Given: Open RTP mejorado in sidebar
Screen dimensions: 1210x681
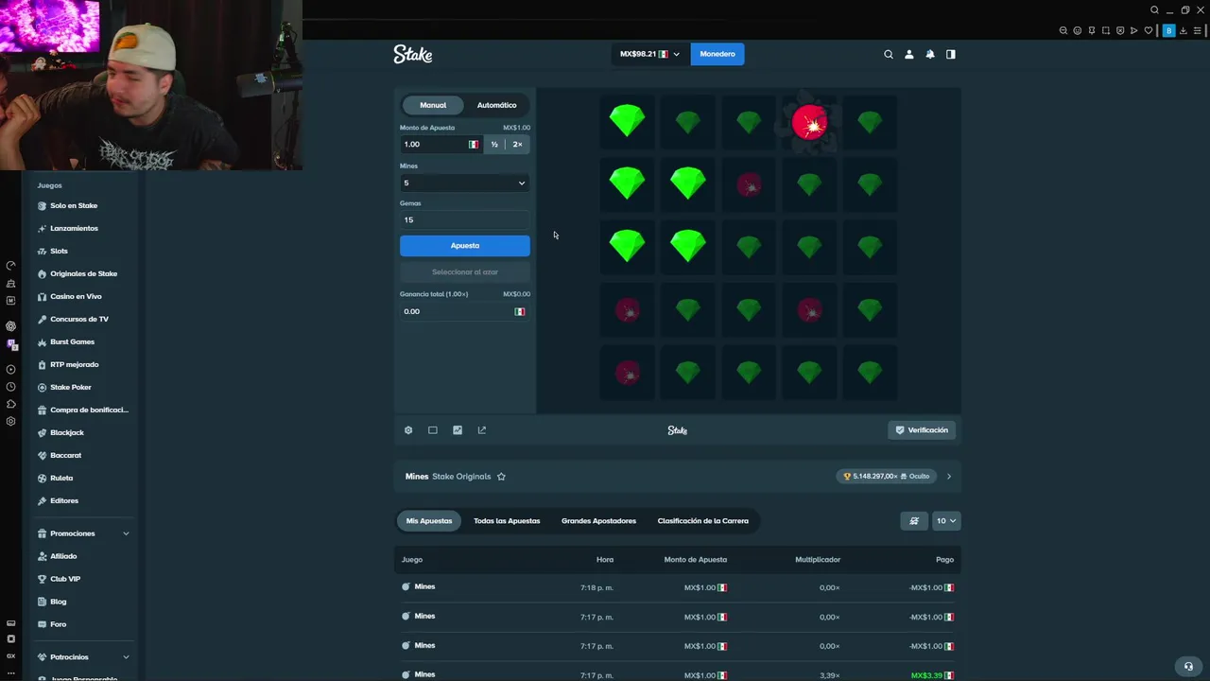Looking at the screenshot, I should point(74,364).
